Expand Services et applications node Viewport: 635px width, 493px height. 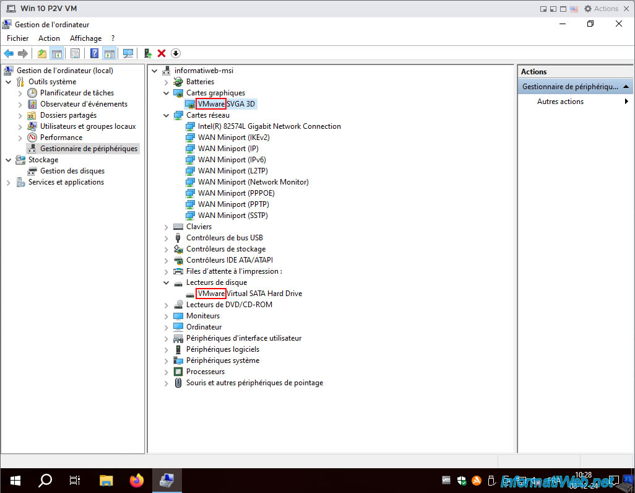pos(9,183)
